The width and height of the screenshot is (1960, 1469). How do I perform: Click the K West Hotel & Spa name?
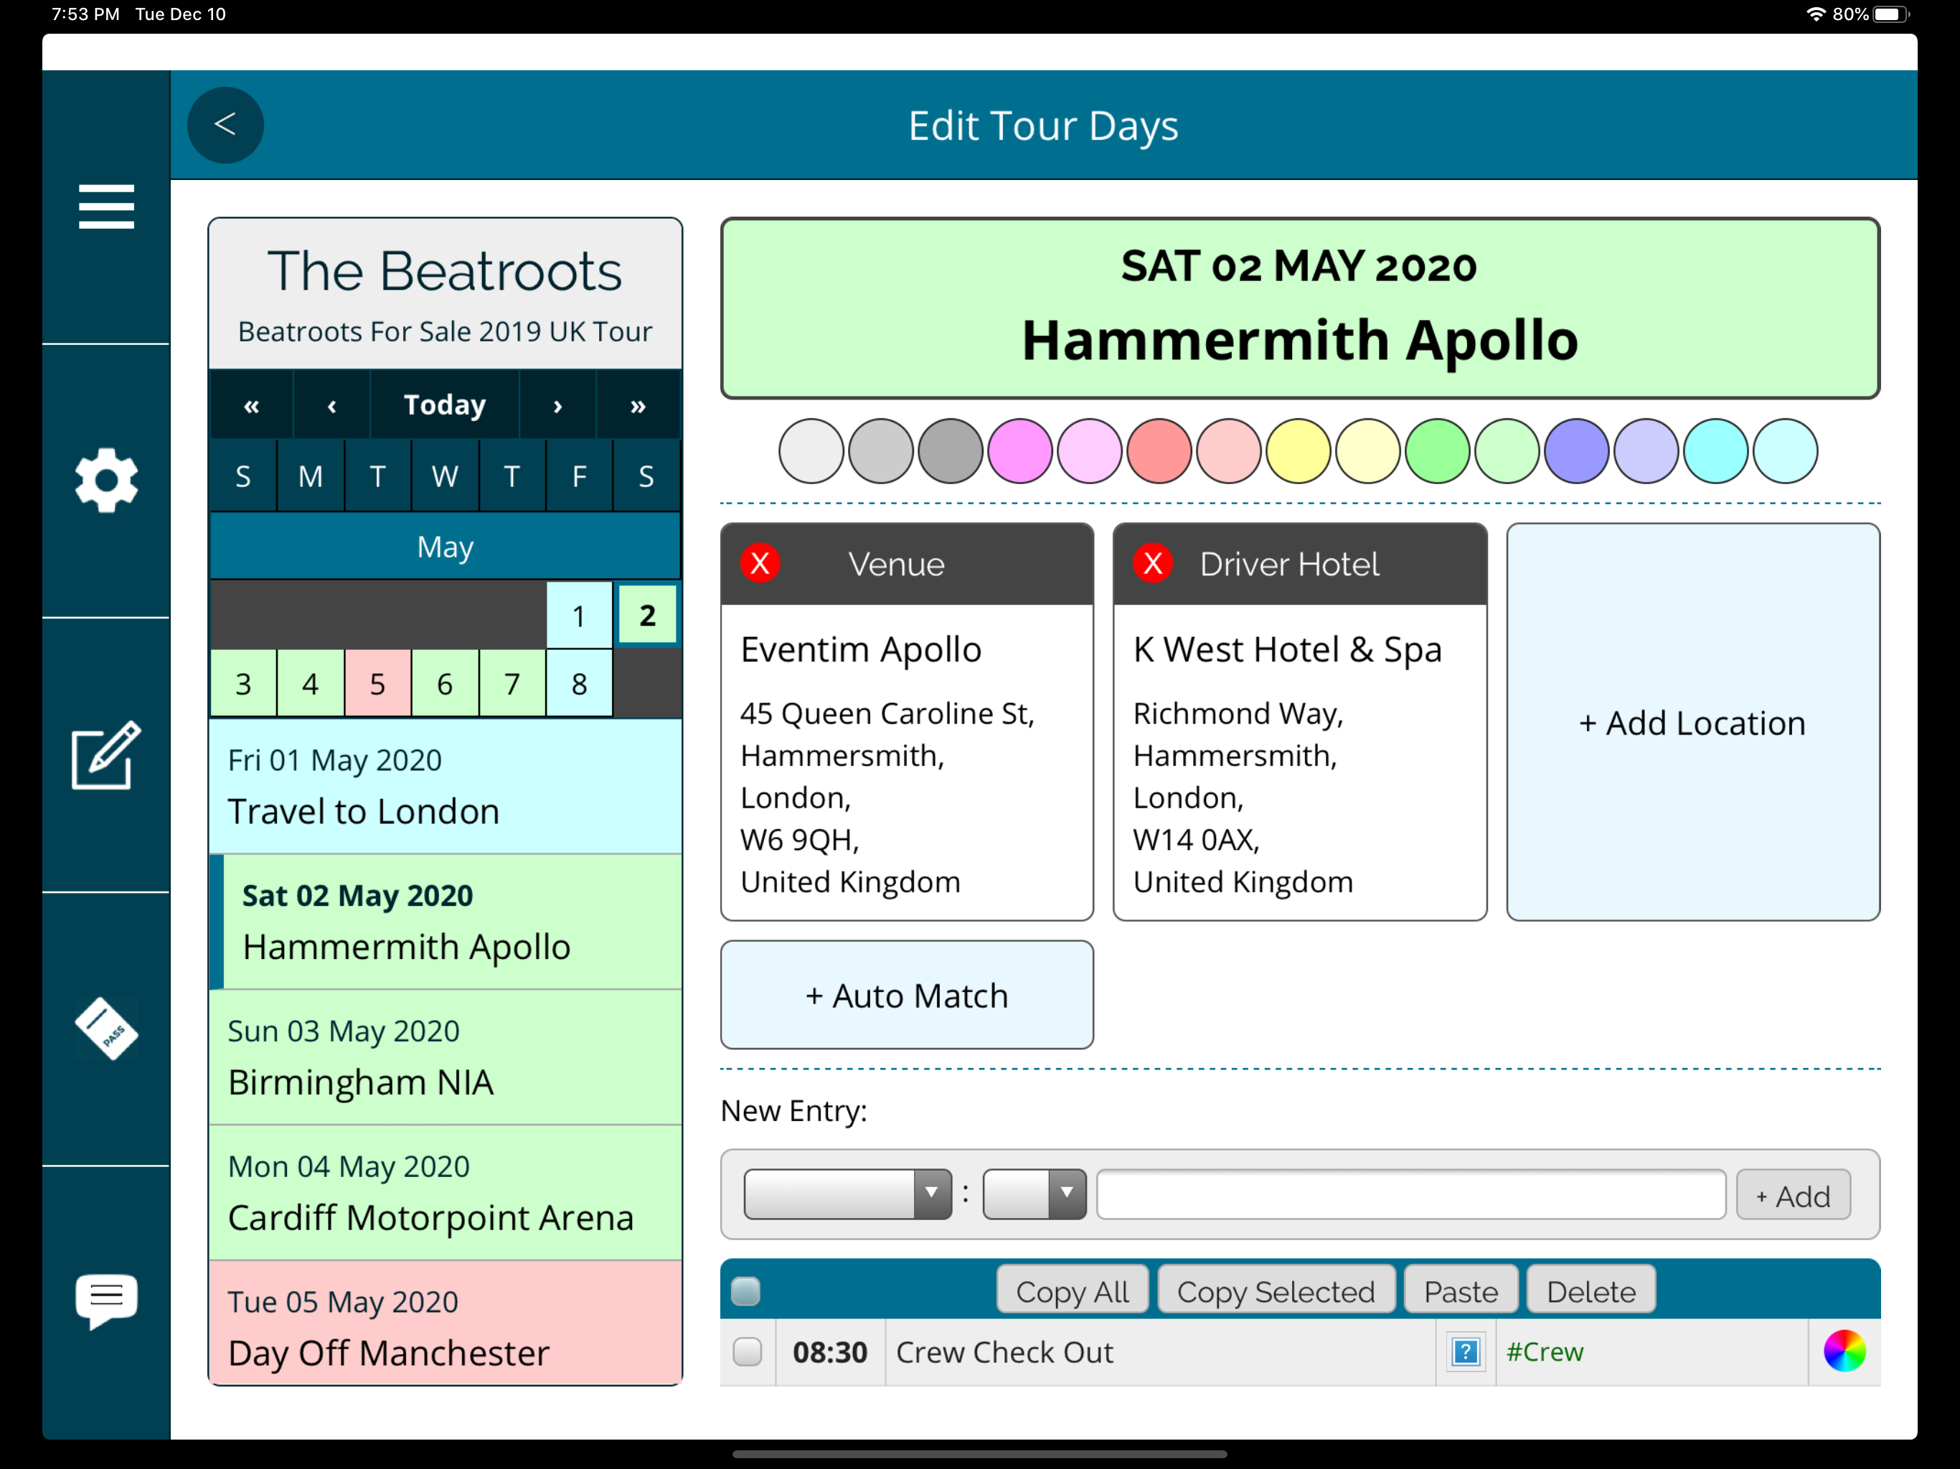1288,649
